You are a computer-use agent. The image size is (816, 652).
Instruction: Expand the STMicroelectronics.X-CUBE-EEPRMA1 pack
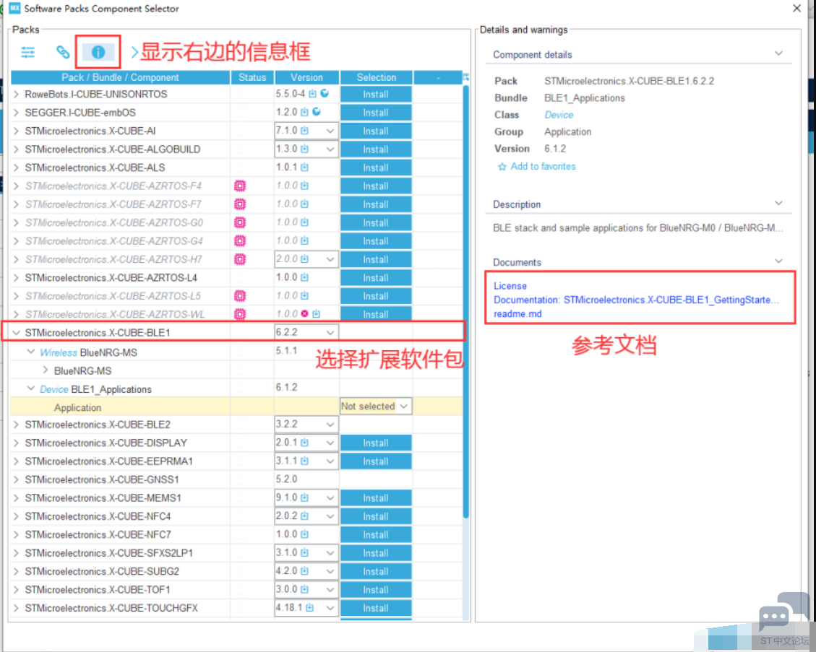[16, 461]
